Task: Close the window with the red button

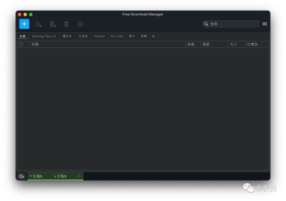Action: tap(20, 15)
